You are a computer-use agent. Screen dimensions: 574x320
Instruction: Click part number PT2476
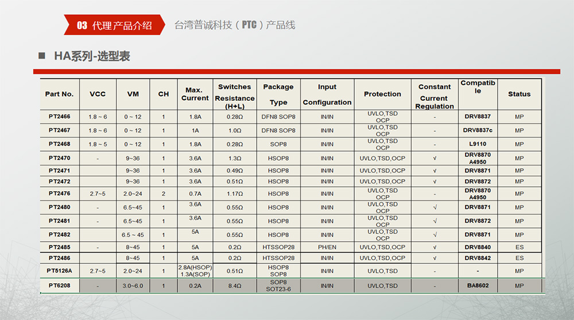coord(59,193)
